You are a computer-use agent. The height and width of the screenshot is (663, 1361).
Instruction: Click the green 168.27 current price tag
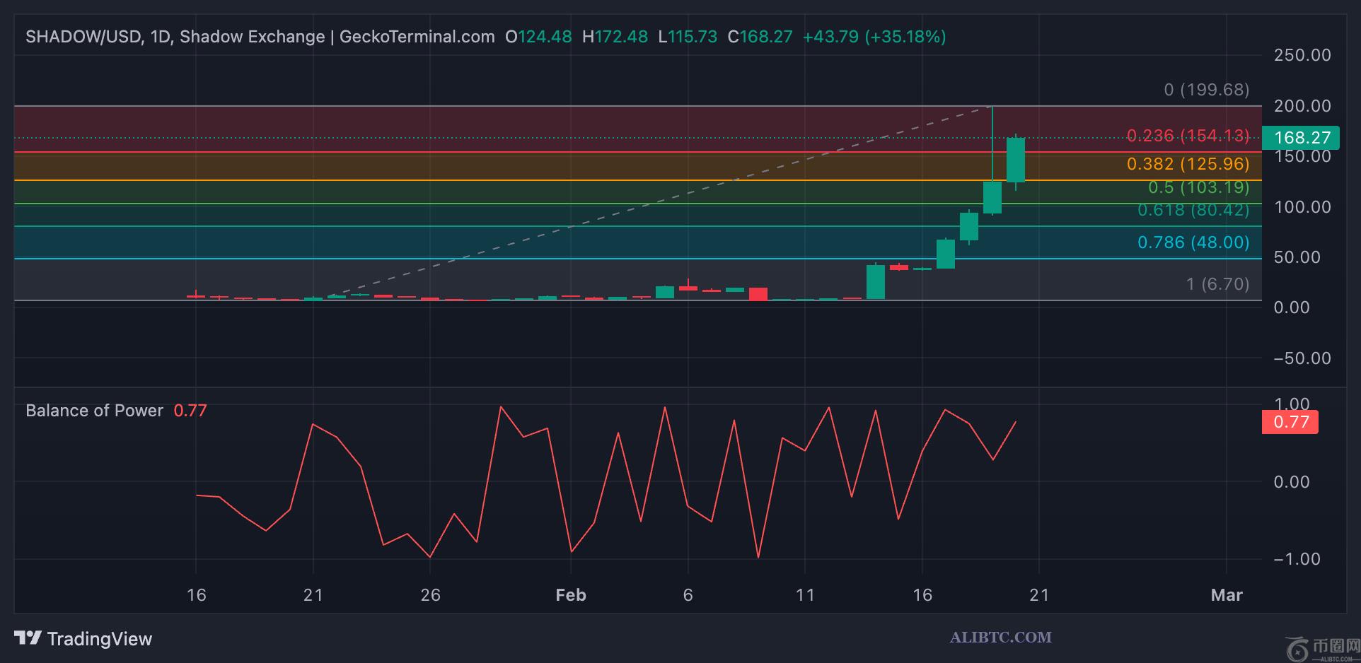pyautogui.click(x=1301, y=137)
